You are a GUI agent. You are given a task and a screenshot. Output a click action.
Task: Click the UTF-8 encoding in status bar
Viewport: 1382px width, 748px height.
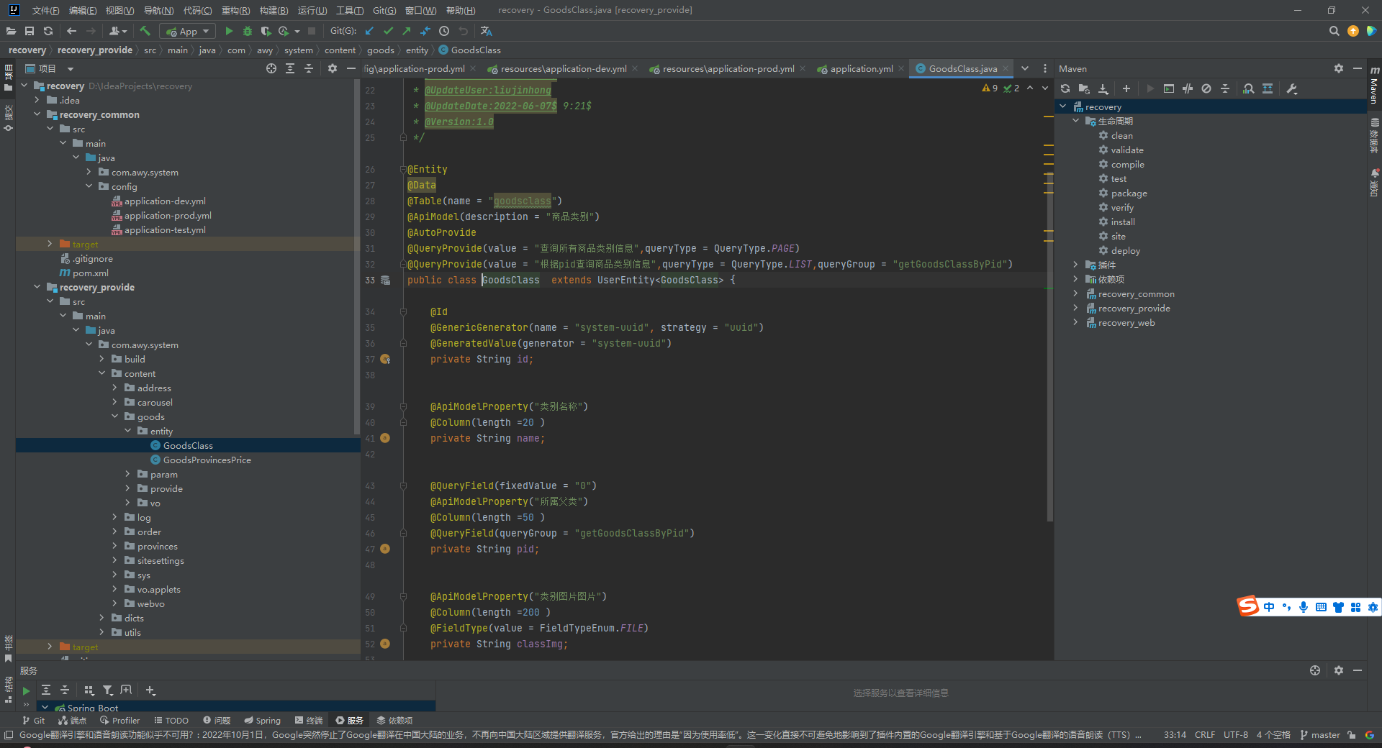pos(1235,734)
